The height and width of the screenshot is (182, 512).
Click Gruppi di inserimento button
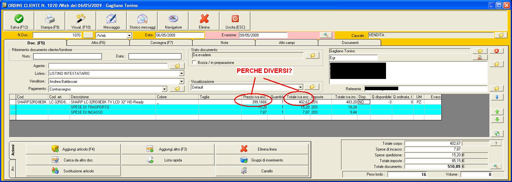262,160
